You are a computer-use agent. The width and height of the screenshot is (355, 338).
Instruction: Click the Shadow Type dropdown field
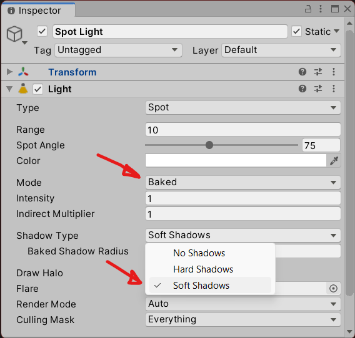243,236
